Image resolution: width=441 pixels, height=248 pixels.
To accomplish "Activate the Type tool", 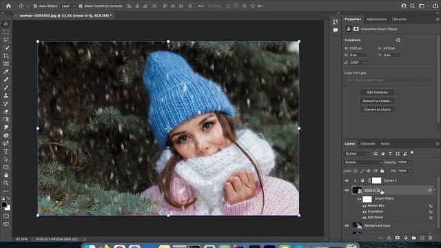I will tap(6, 152).
